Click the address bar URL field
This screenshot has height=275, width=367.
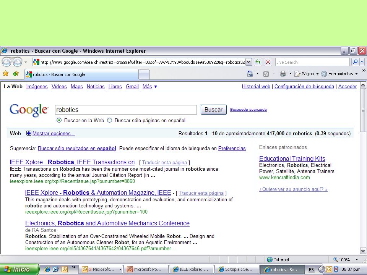pyautogui.click(x=142, y=62)
